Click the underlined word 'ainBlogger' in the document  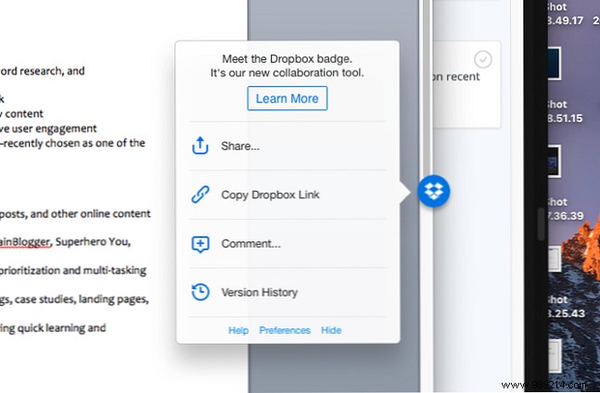tap(25, 242)
